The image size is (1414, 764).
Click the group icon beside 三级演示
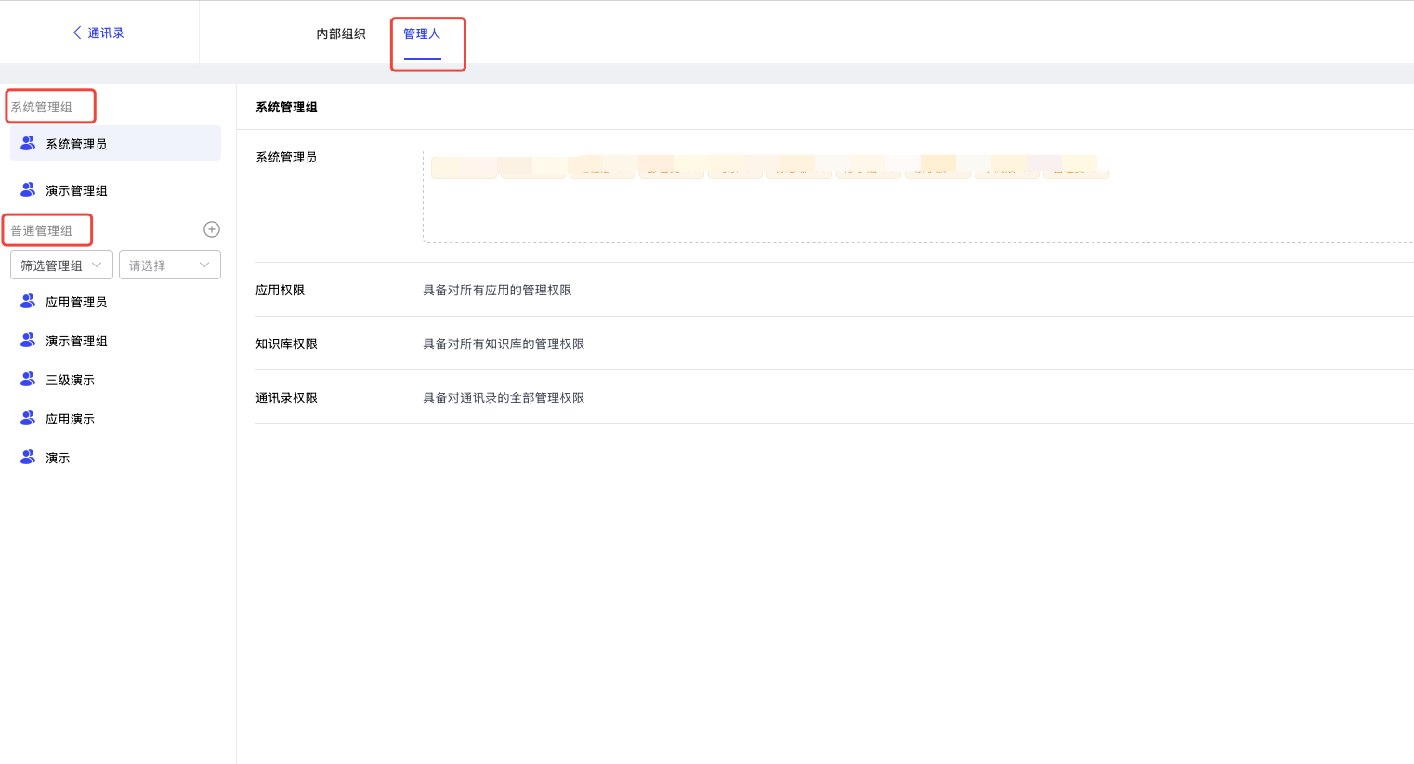point(28,379)
